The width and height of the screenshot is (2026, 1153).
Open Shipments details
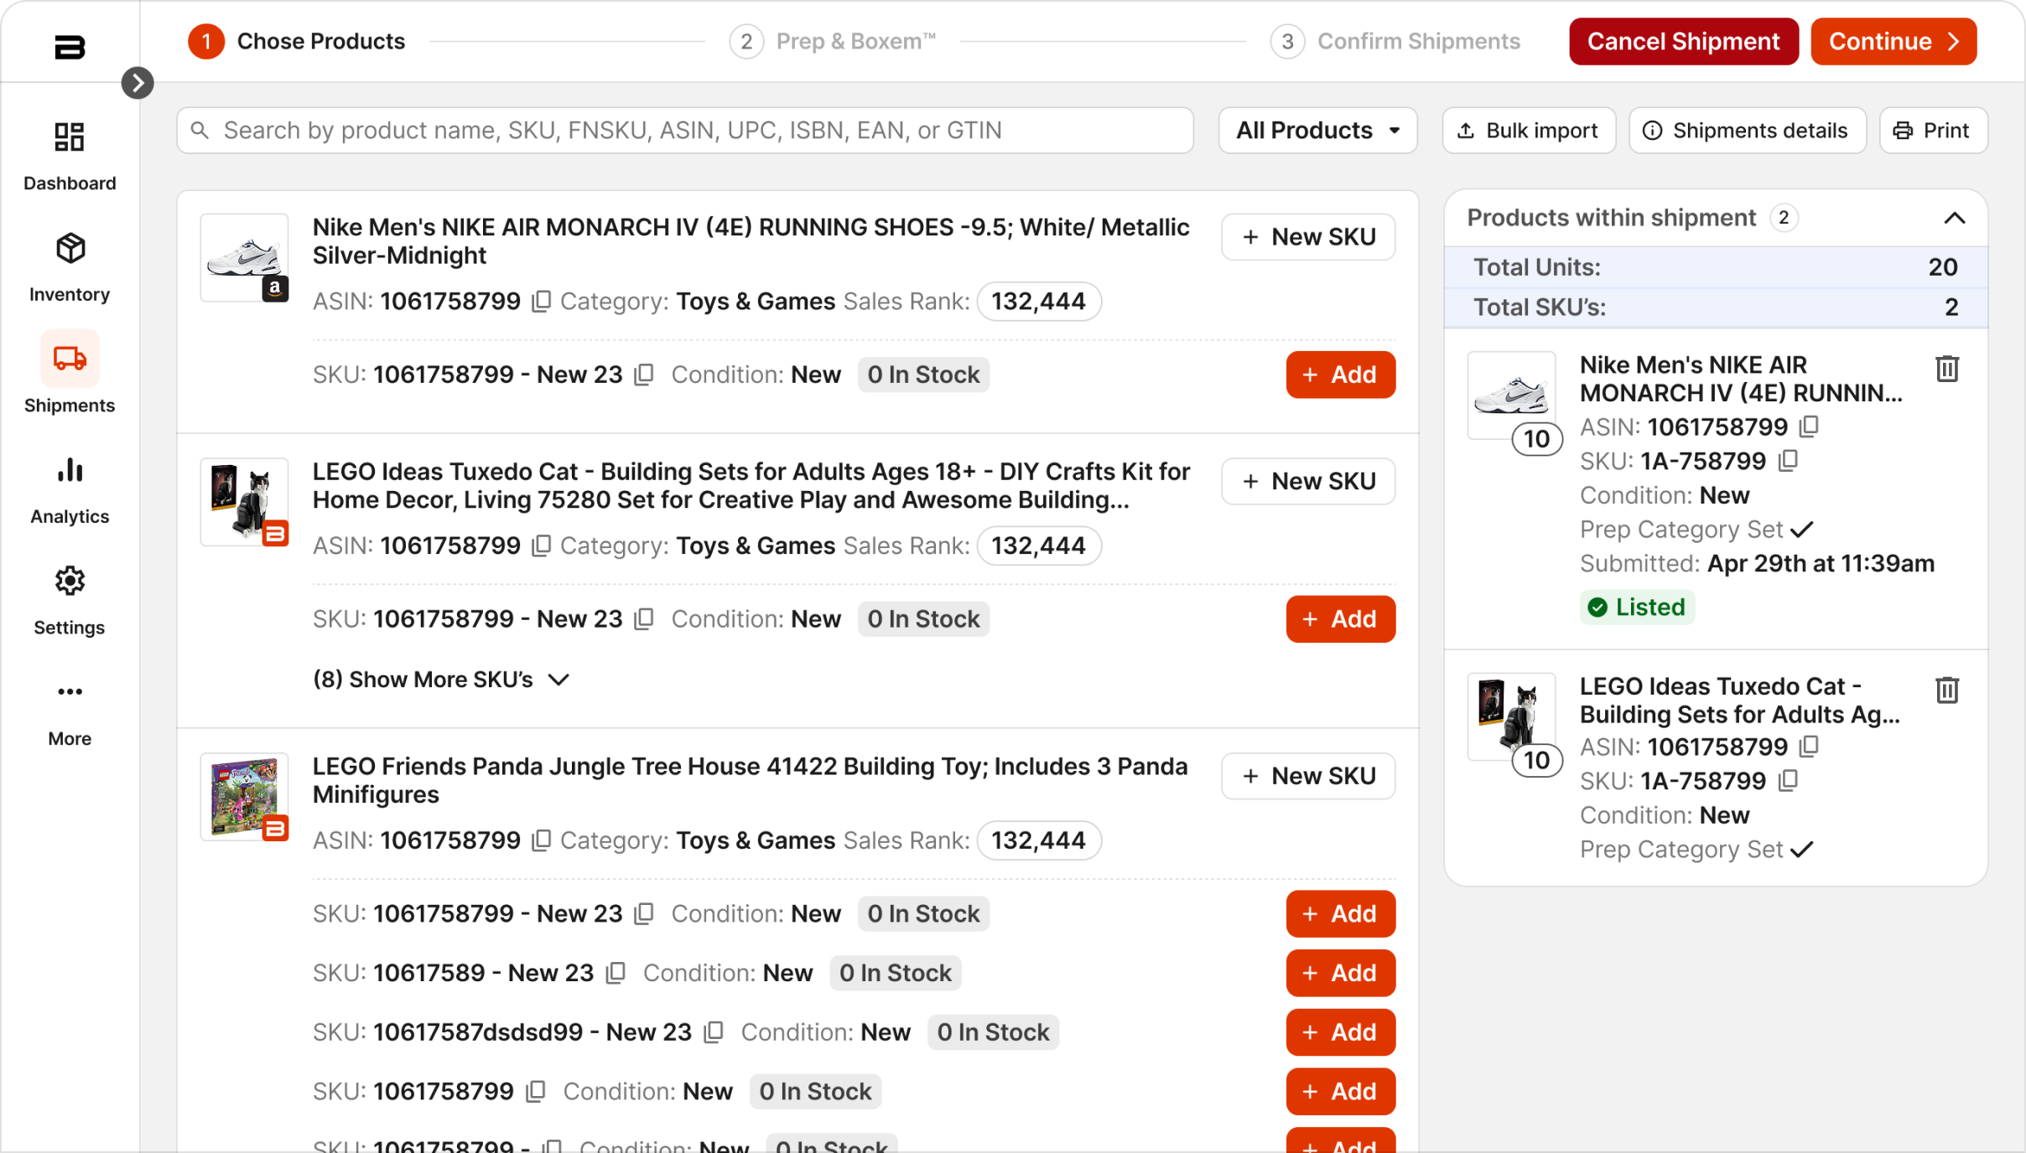click(x=1747, y=131)
